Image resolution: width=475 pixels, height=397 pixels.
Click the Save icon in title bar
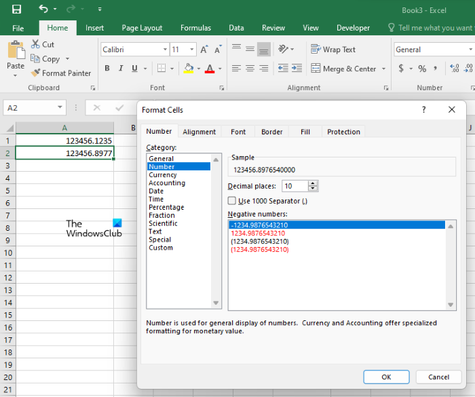[x=16, y=9]
